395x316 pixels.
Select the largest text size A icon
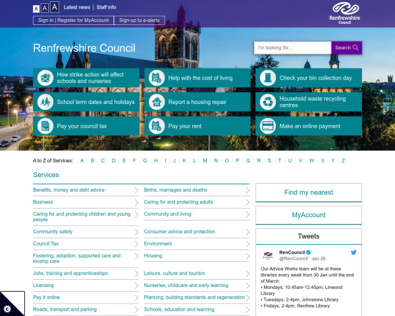point(55,7)
